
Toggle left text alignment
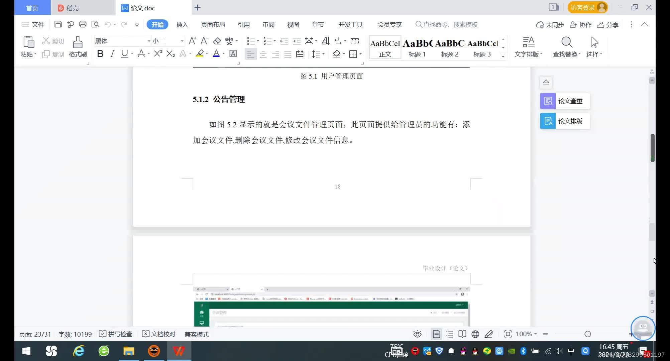(x=250, y=54)
